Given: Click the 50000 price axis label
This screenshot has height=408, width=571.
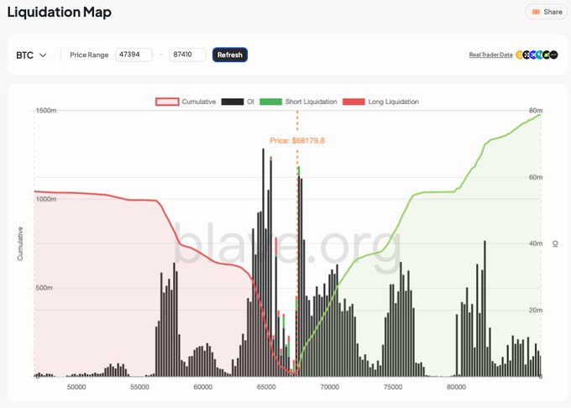Looking at the screenshot, I should pos(76,387).
